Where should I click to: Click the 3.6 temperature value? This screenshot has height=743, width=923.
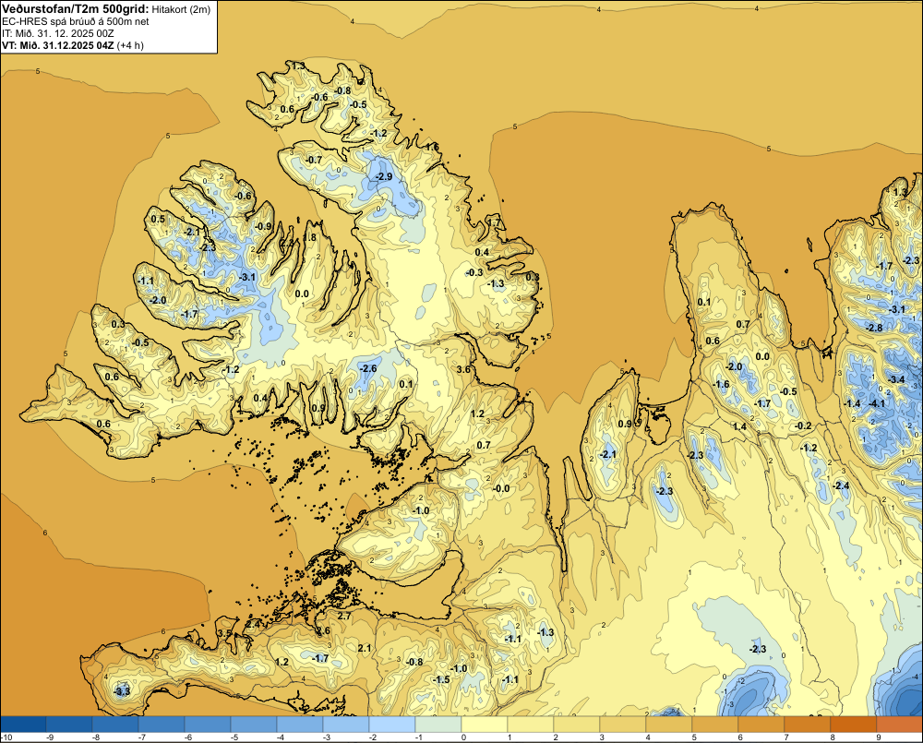(x=464, y=369)
